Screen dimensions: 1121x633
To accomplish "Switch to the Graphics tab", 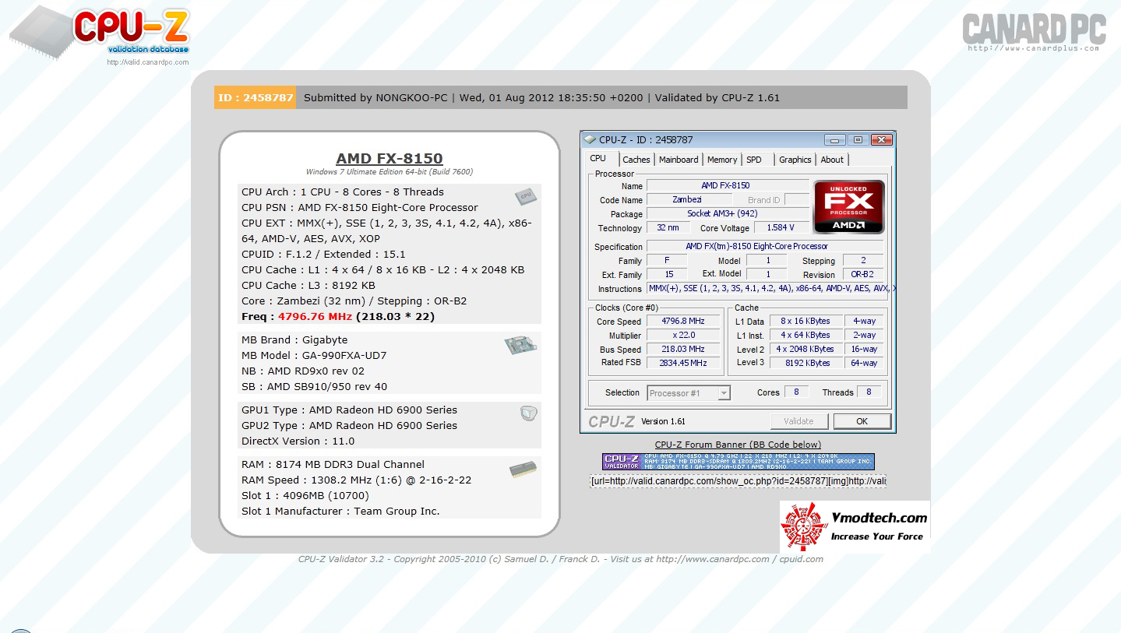I will coord(795,160).
